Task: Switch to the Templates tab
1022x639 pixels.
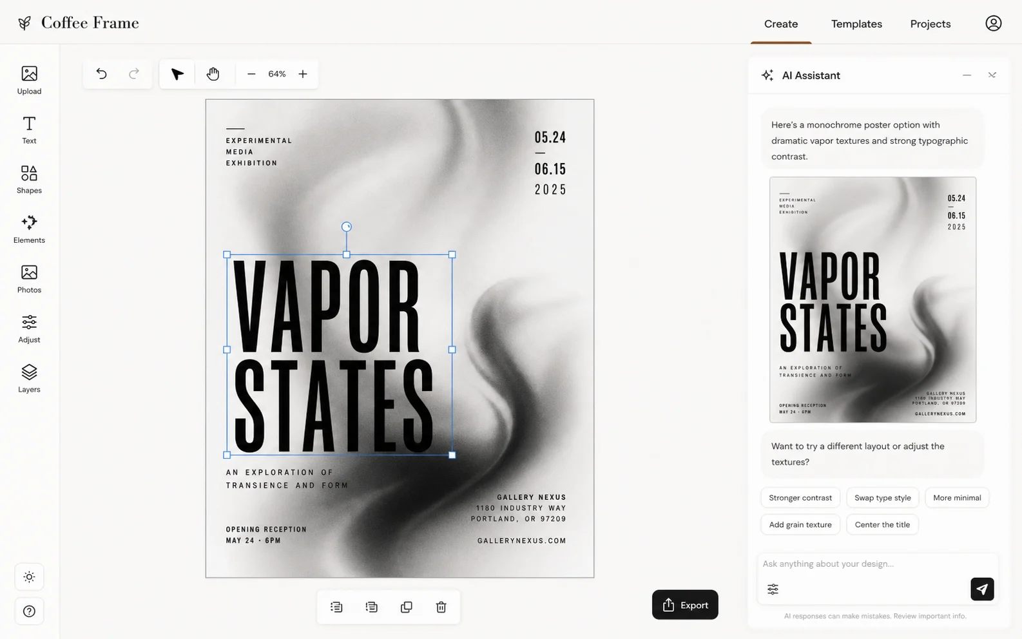Action: click(x=856, y=24)
